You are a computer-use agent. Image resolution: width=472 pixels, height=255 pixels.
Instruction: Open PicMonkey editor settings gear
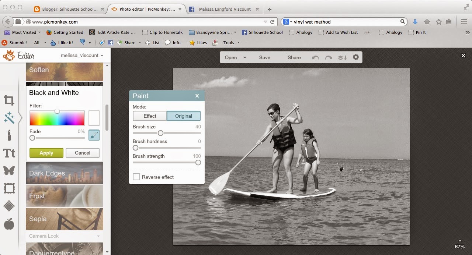355,57
